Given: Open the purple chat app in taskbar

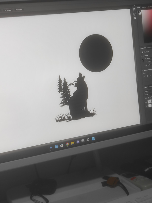Looking at the screenshot, I should coord(78,142).
